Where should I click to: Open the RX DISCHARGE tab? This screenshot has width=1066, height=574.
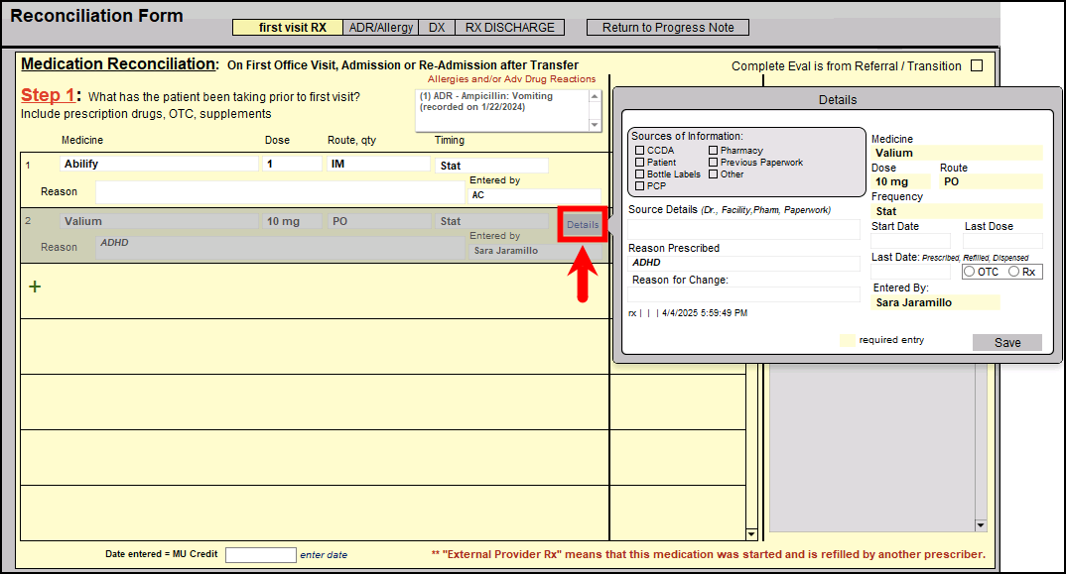tap(509, 28)
